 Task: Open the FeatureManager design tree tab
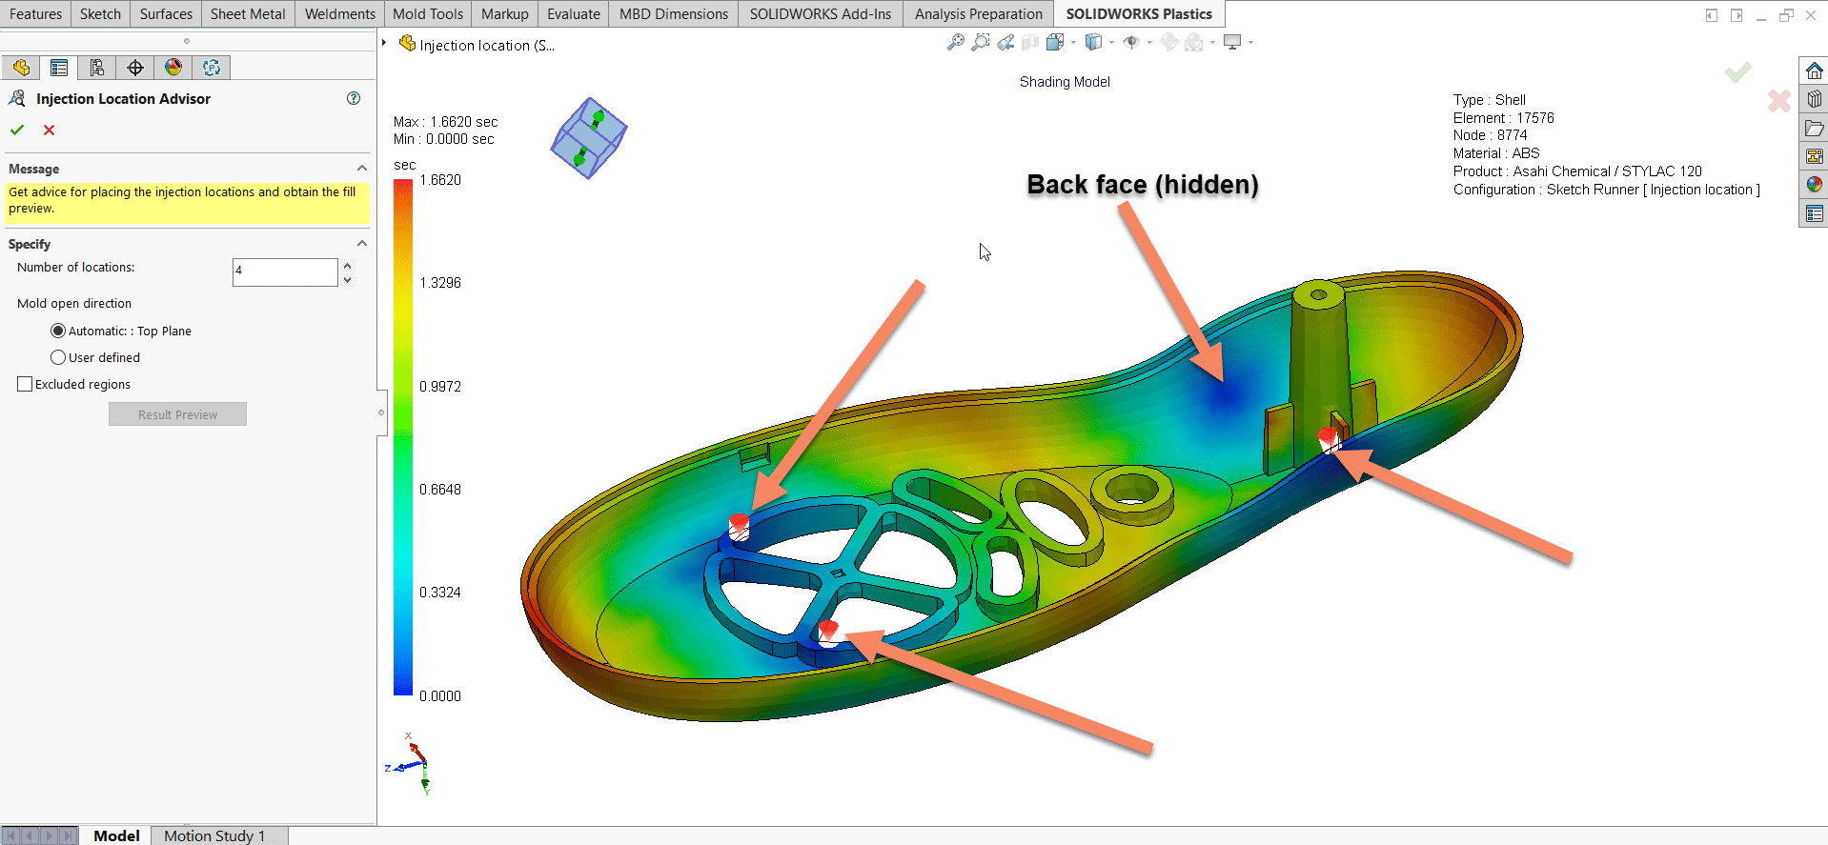click(21, 68)
